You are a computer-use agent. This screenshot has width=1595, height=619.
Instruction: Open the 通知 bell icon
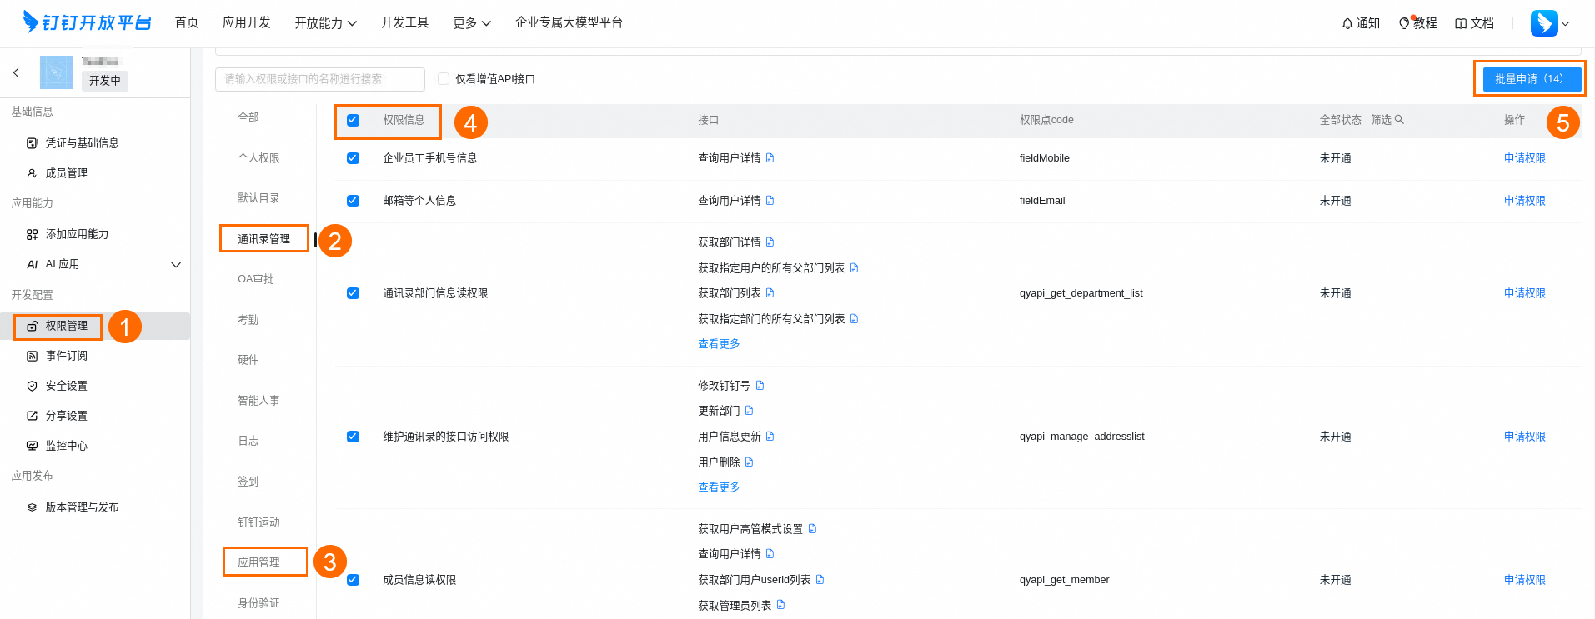pos(1347,23)
